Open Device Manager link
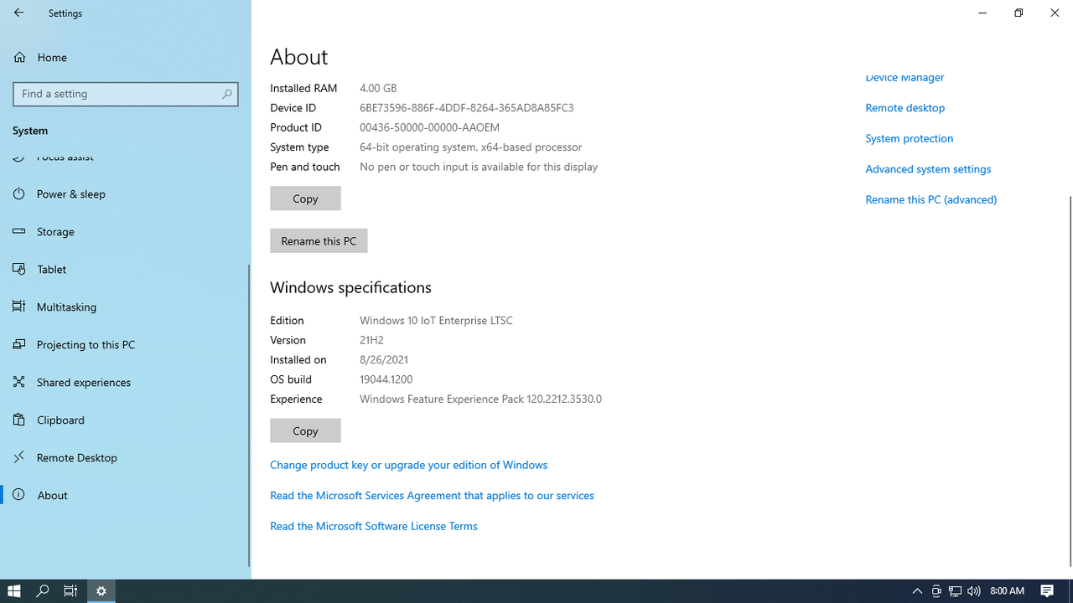The image size is (1073, 603). click(905, 78)
